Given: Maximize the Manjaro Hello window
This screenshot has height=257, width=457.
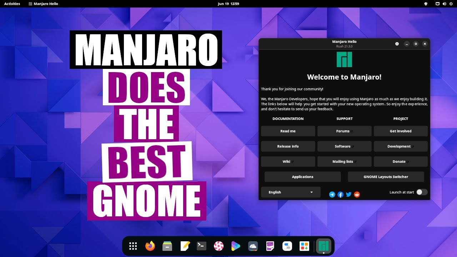Looking at the screenshot, I should (416, 44).
